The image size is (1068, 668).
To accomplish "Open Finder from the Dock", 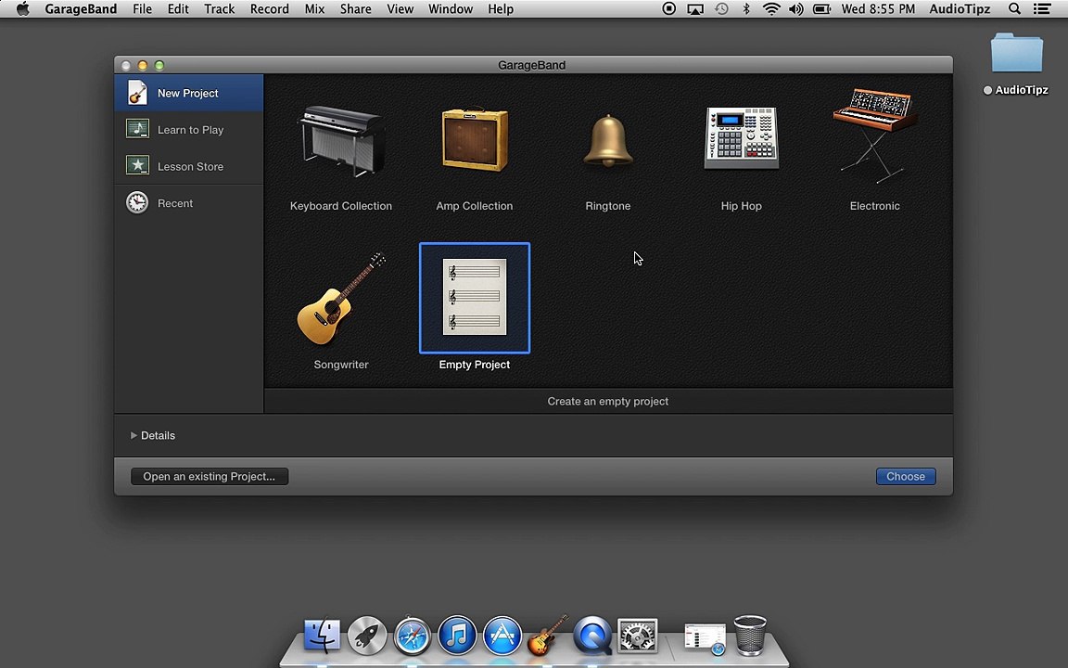I will pyautogui.click(x=322, y=636).
